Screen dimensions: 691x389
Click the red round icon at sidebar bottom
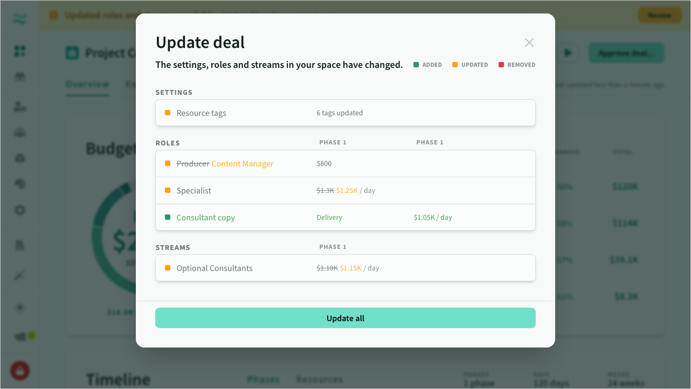20,371
